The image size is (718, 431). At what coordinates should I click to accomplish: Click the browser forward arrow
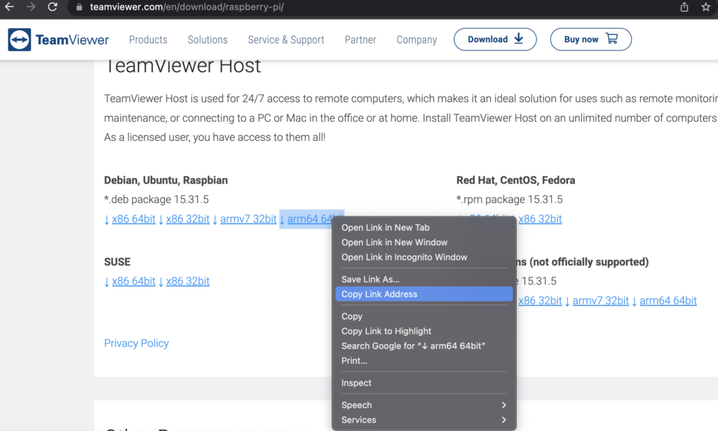[31, 7]
